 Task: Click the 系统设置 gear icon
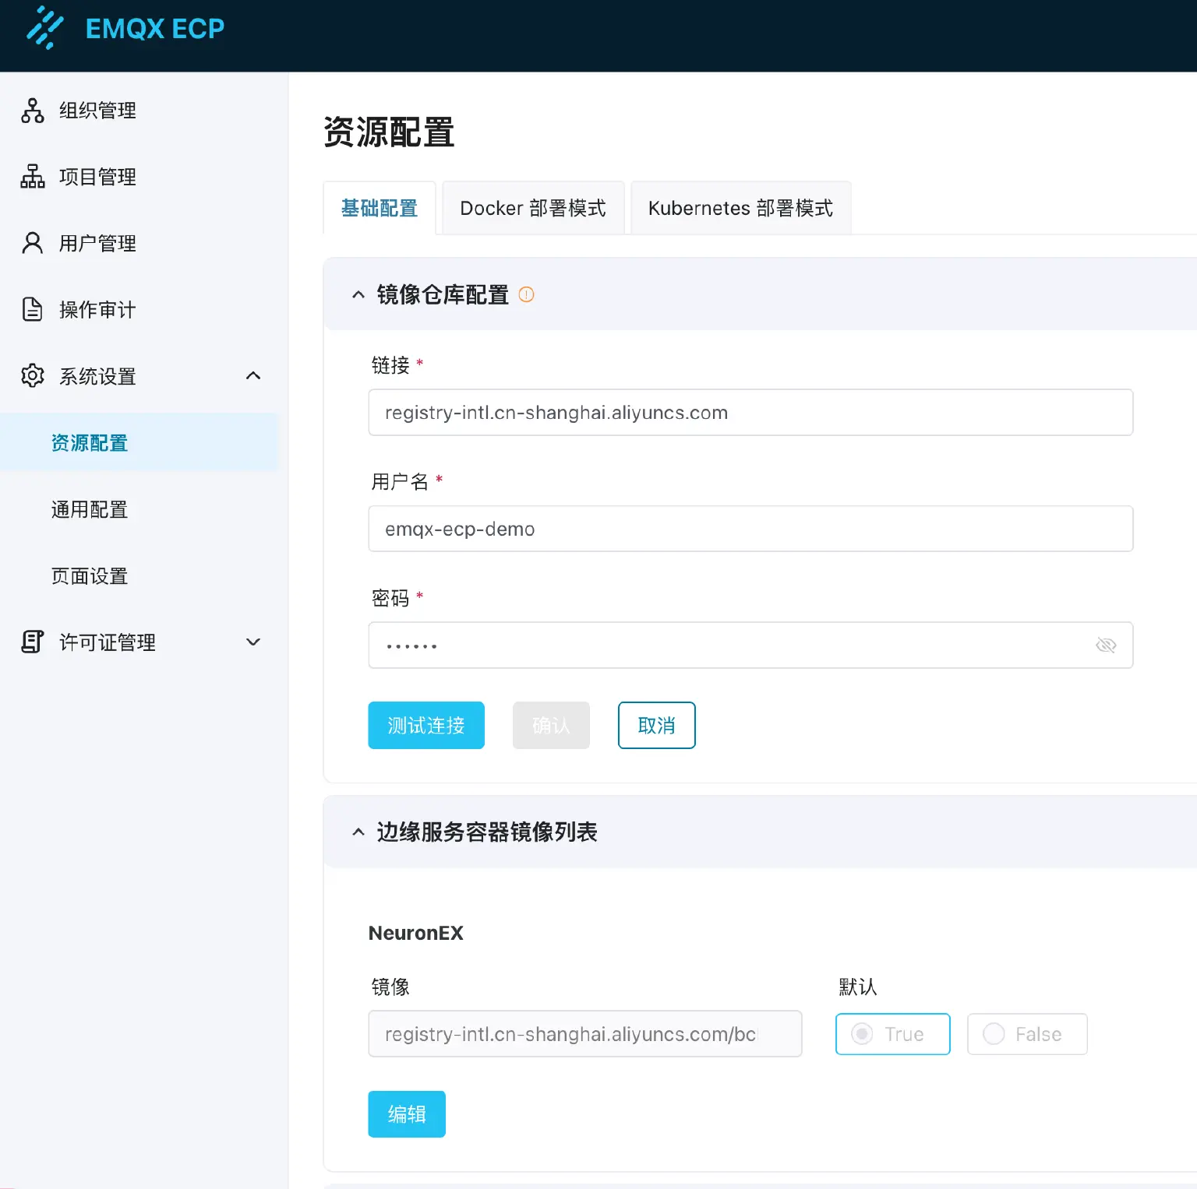pyautogui.click(x=33, y=376)
